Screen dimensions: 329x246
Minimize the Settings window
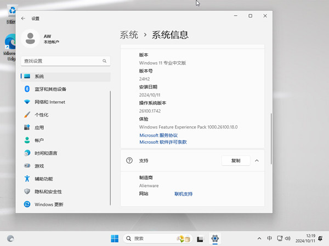point(236,16)
